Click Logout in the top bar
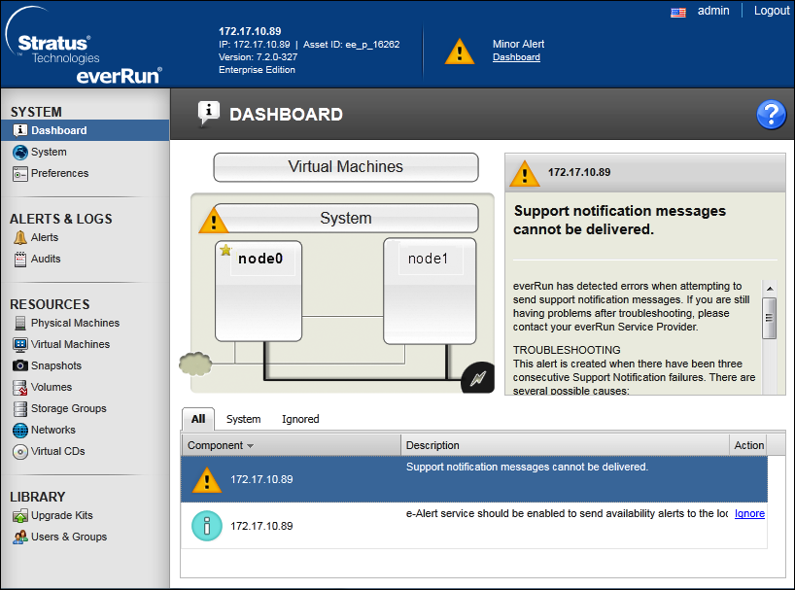795x590 pixels. 772,11
